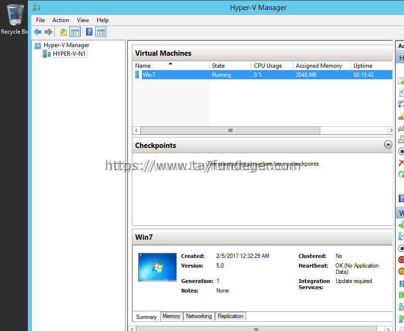Sort virtual machines by State column
Viewport: 404px width, 331px height.
(230, 66)
